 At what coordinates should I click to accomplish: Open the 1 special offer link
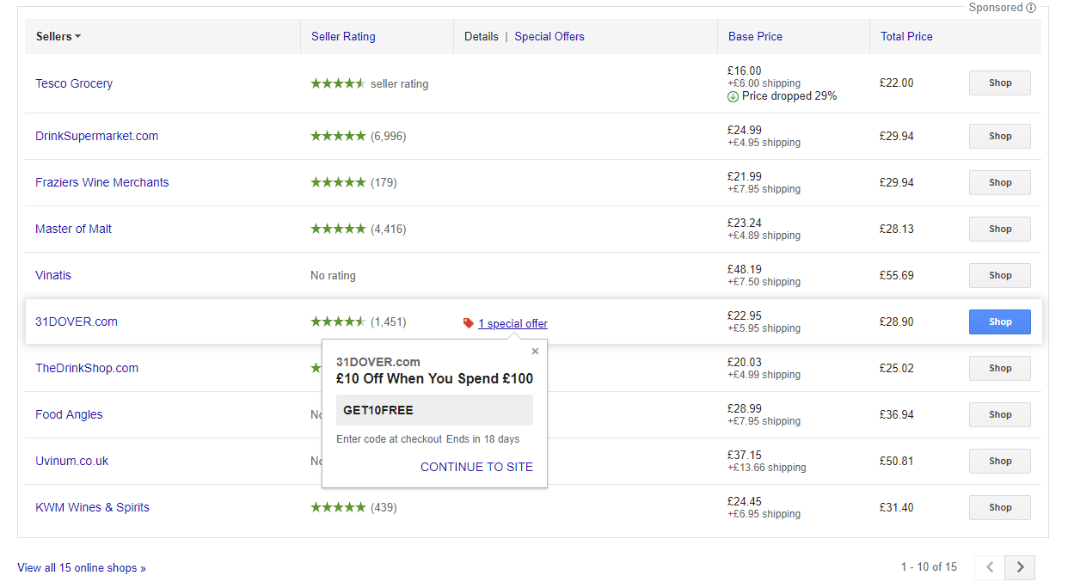[513, 323]
